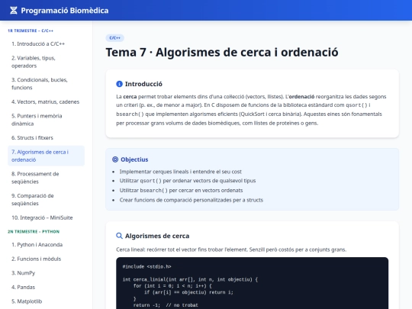
Task: Click objective 'Crear funcions de comparació personalitzades'
Action: (x=192, y=200)
